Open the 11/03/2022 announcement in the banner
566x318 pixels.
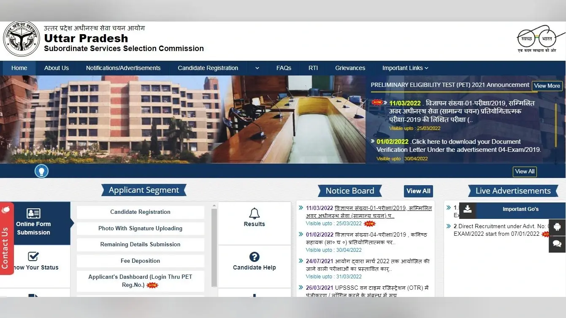pyautogui.click(x=462, y=111)
